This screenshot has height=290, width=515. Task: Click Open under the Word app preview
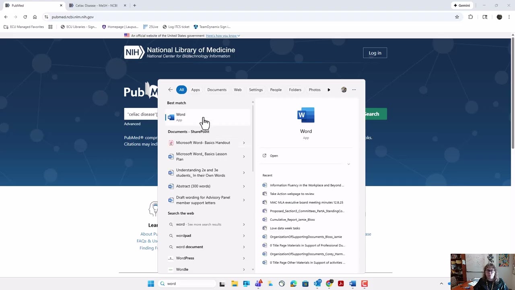click(274, 156)
